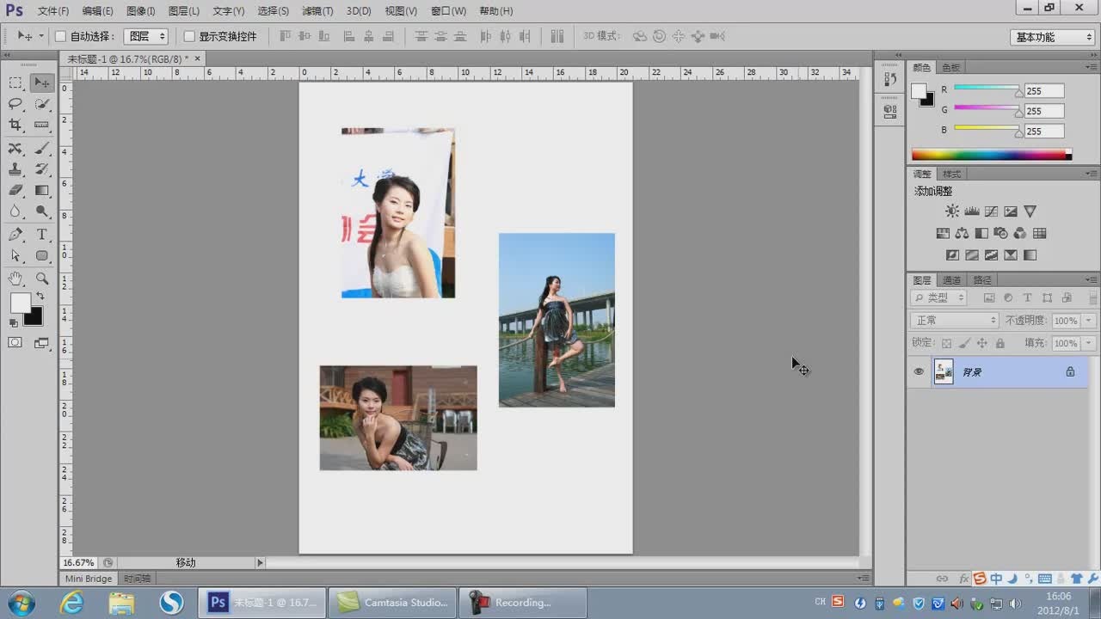This screenshot has height=619, width=1101.
Task: Change the screen mode
Action: point(41,342)
